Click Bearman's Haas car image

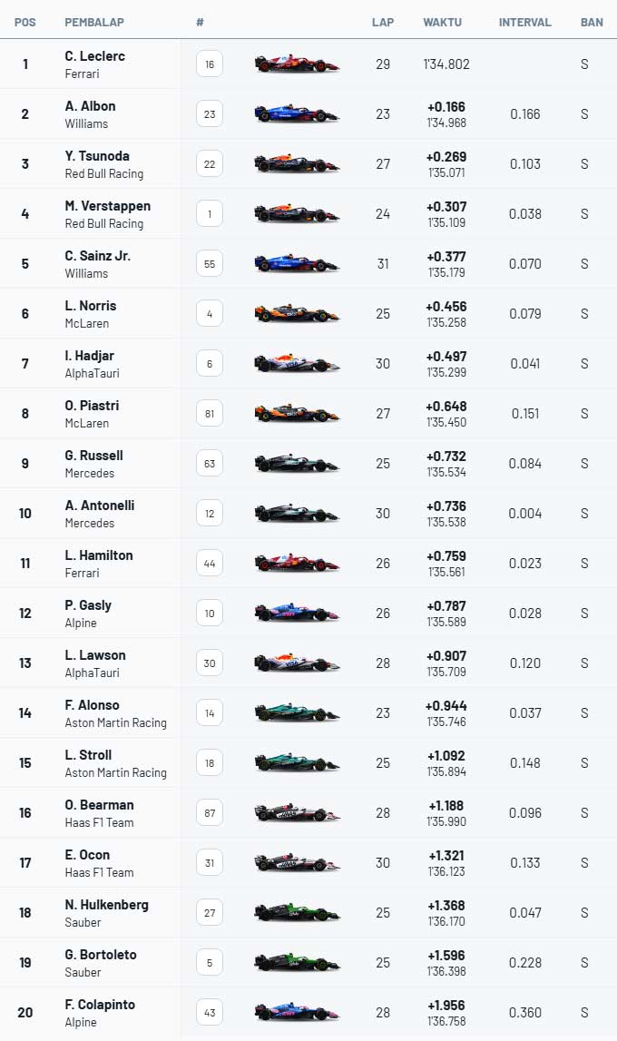point(296,813)
